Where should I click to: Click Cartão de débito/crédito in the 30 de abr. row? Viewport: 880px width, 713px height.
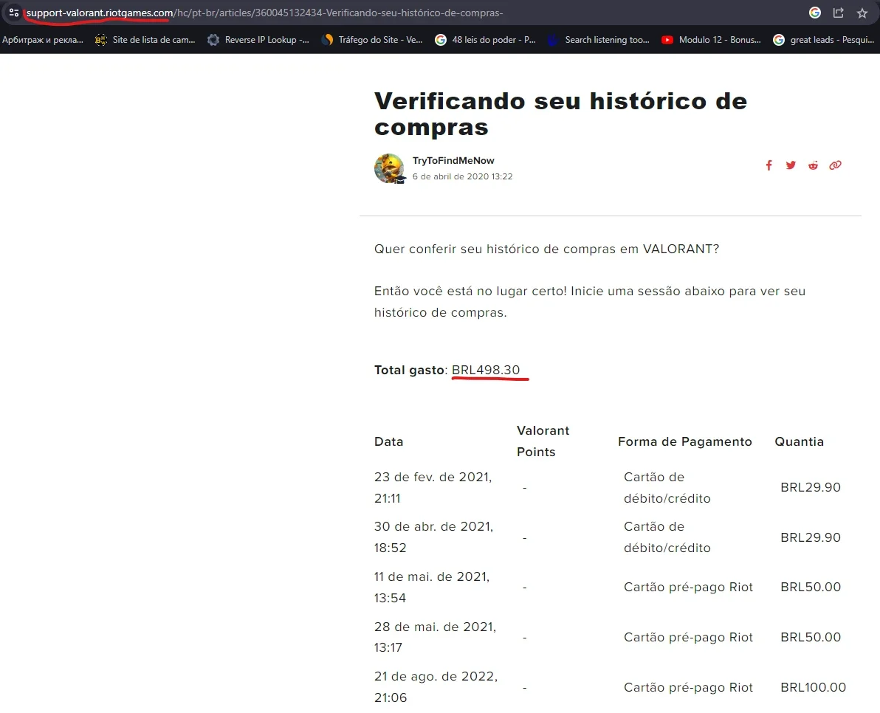point(667,537)
